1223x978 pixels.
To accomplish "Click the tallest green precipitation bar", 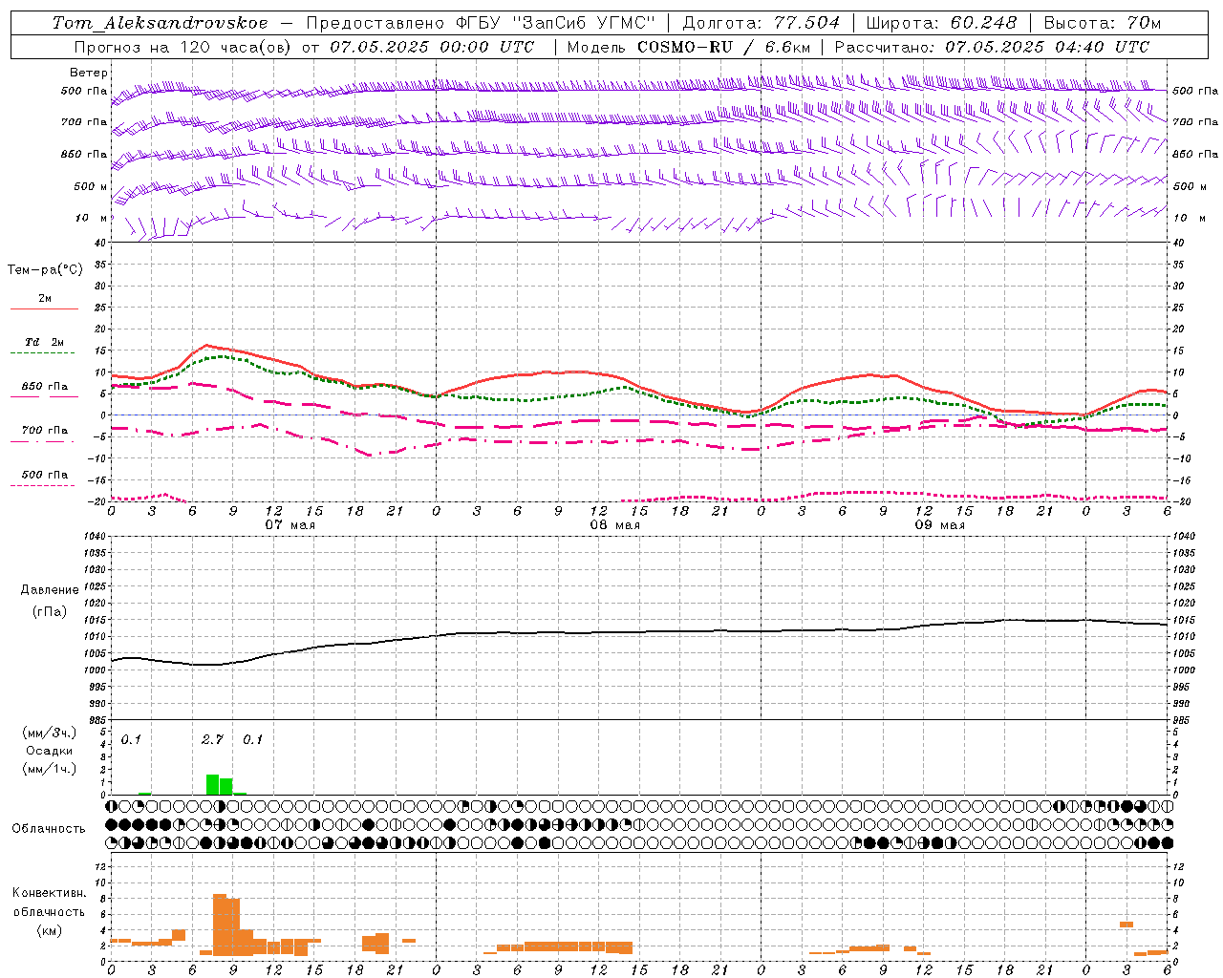I will pos(213,784).
